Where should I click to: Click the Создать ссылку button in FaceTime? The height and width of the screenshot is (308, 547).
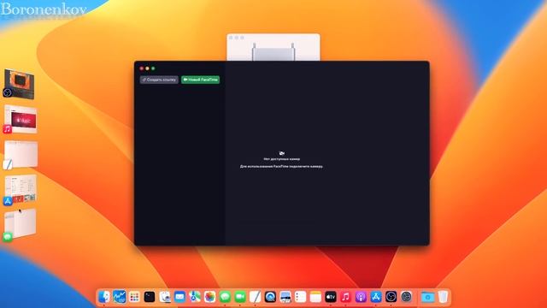159,80
